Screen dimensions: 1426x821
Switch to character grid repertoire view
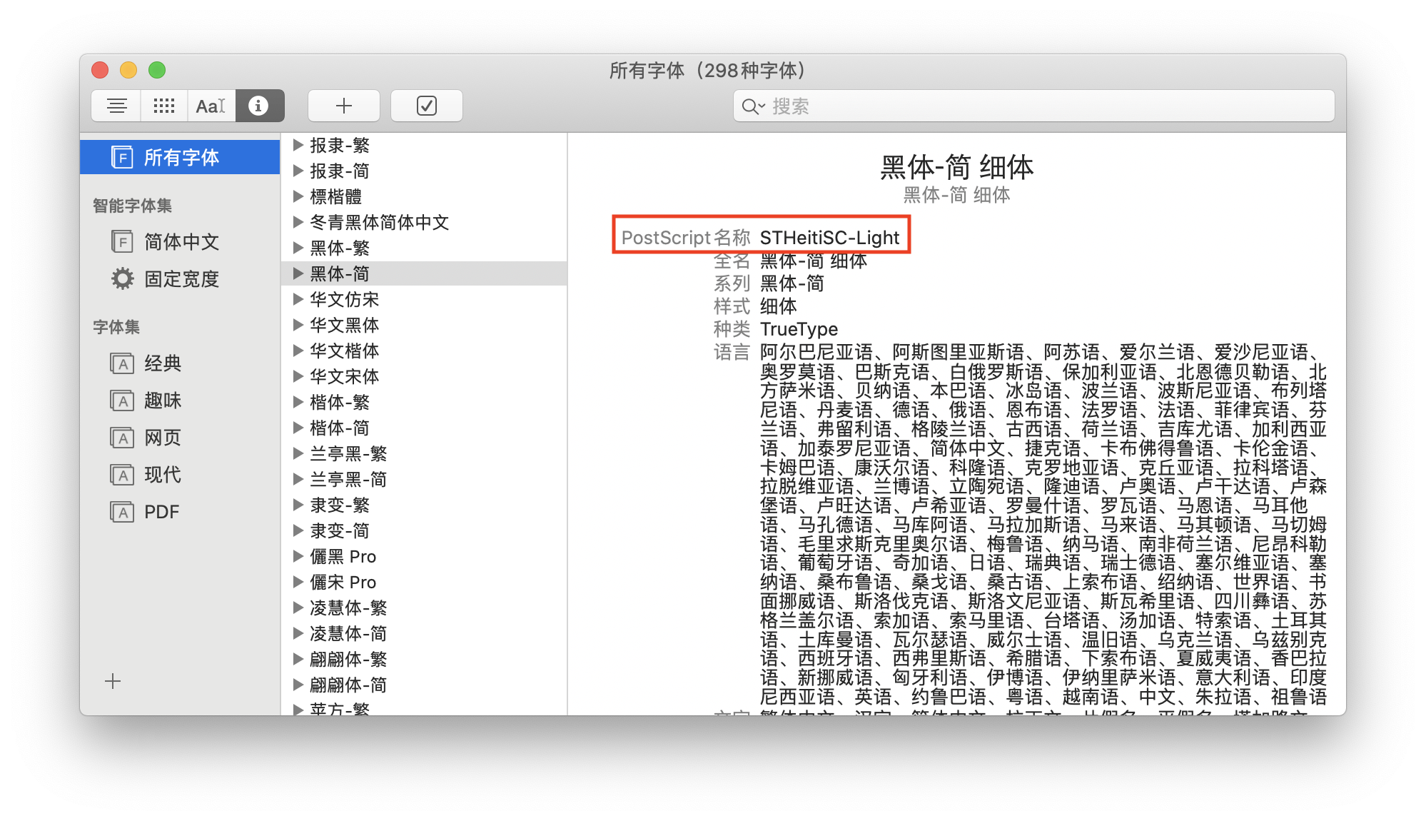click(x=164, y=106)
